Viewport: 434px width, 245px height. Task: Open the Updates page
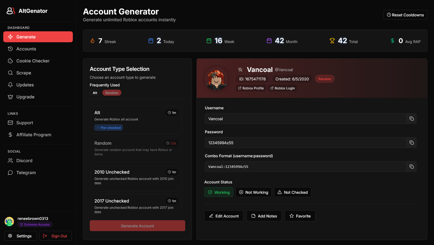(x=38, y=85)
